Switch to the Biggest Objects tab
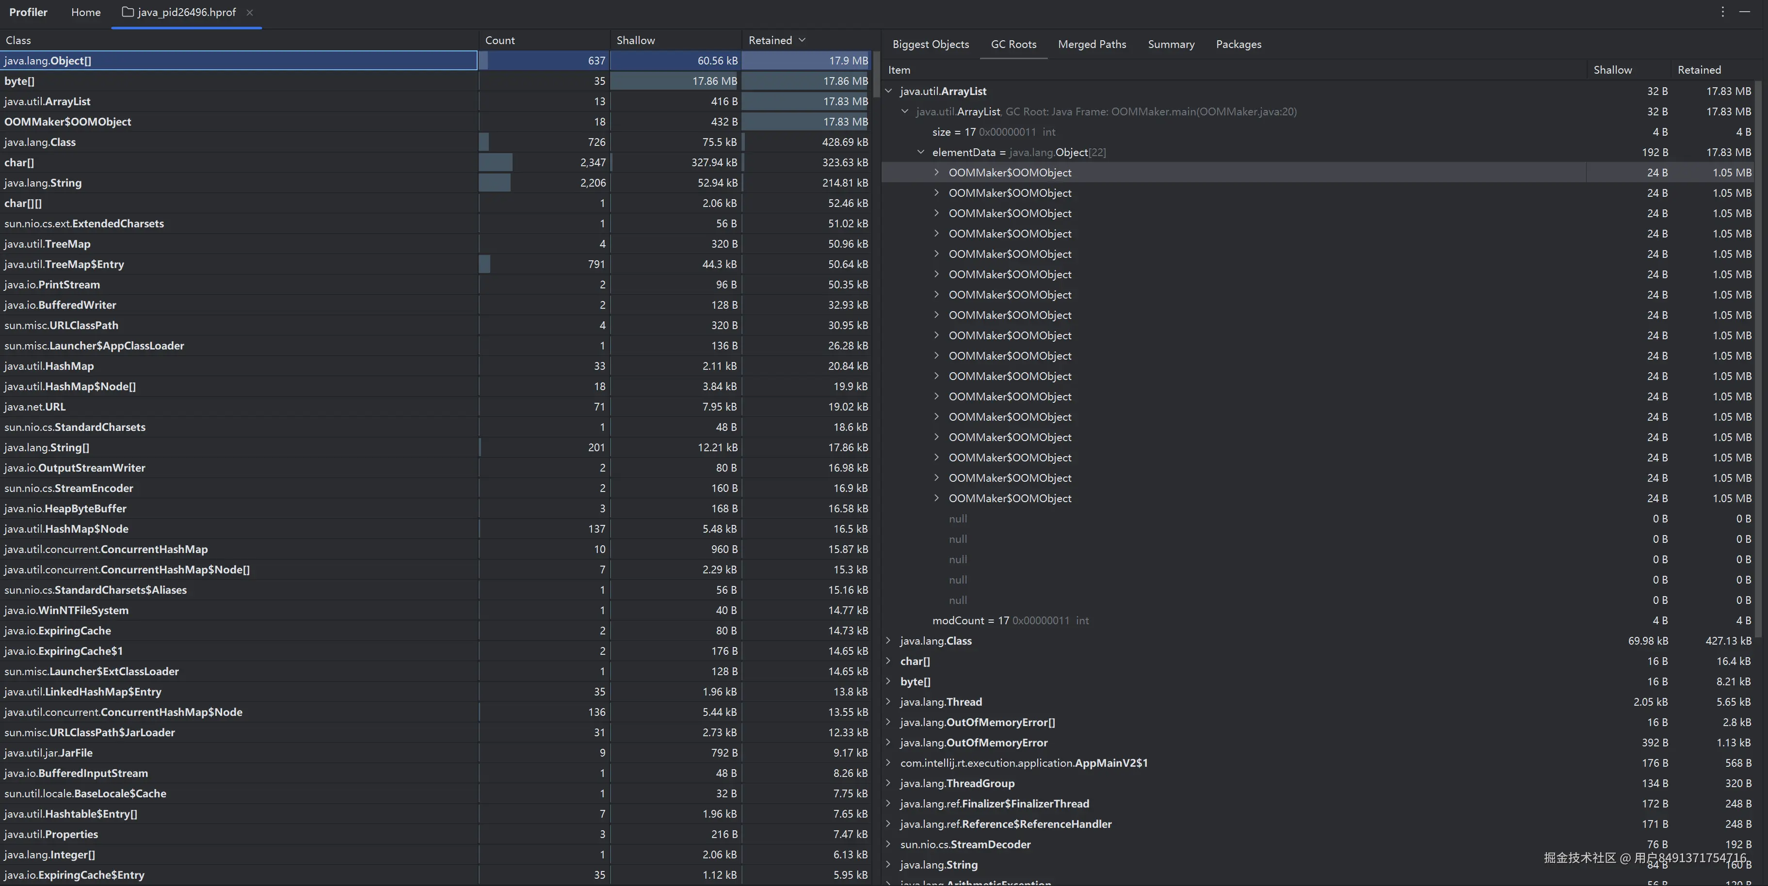Image resolution: width=1768 pixels, height=886 pixels. pos(931,44)
